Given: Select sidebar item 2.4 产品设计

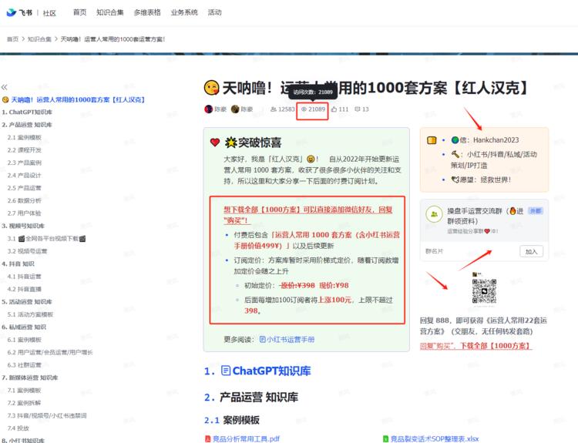Looking at the screenshot, I should [25, 176].
